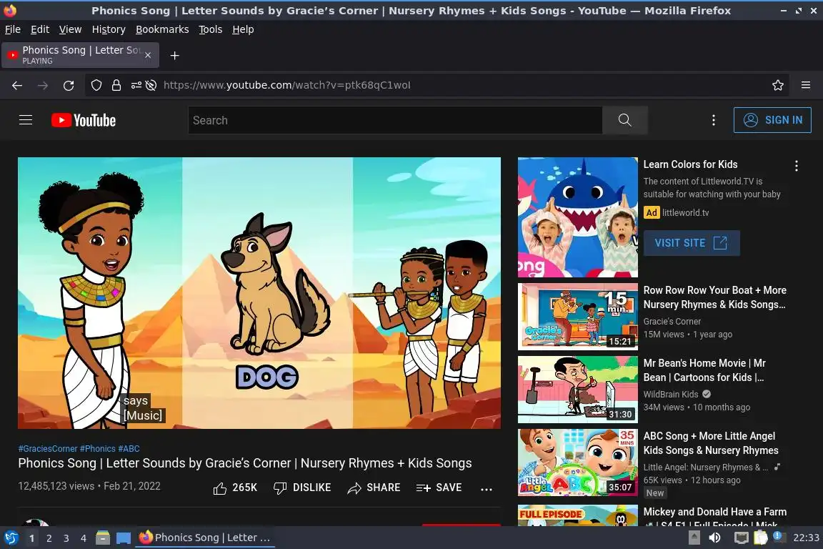
Task: Click the #ABC hashtag link
Action: click(x=129, y=449)
